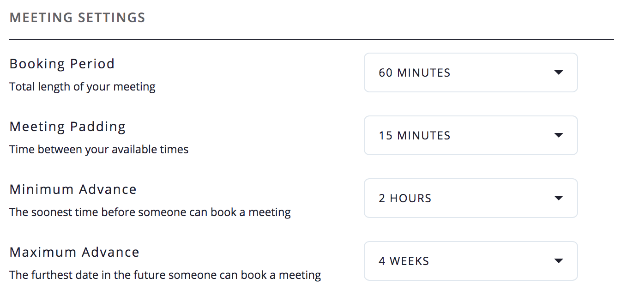Click the Meeting Padding dropdown arrow icon
The width and height of the screenshot is (627, 302).
point(559,135)
